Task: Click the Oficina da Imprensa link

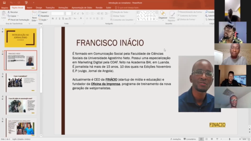Action: (105, 84)
